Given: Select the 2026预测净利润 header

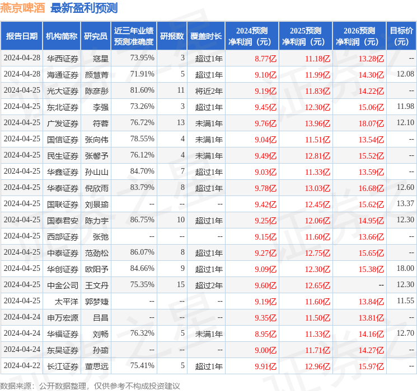Looking at the screenshot, I should click(x=359, y=36).
